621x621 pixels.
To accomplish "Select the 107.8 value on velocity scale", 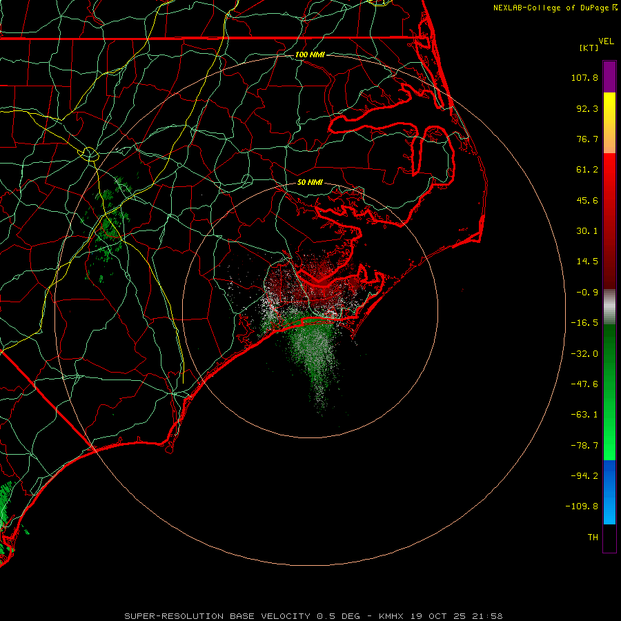I will (x=584, y=77).
